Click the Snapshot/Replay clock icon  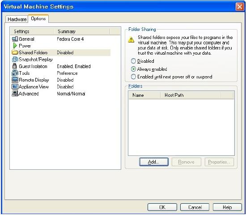pyautogui.click(x=15, y=59)
